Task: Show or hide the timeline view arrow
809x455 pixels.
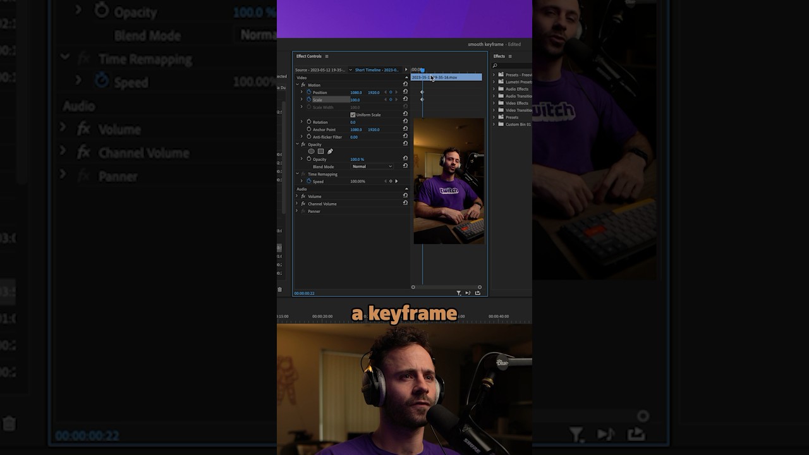Action: [406, 70]
